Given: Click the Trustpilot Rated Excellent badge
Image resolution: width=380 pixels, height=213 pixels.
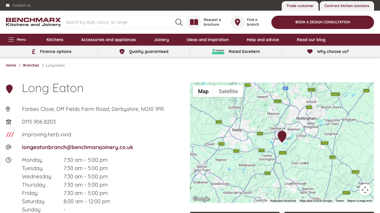Looking at the screenshot, I should click(218, 51).
